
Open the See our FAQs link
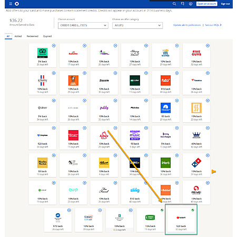tap(213, 25)
